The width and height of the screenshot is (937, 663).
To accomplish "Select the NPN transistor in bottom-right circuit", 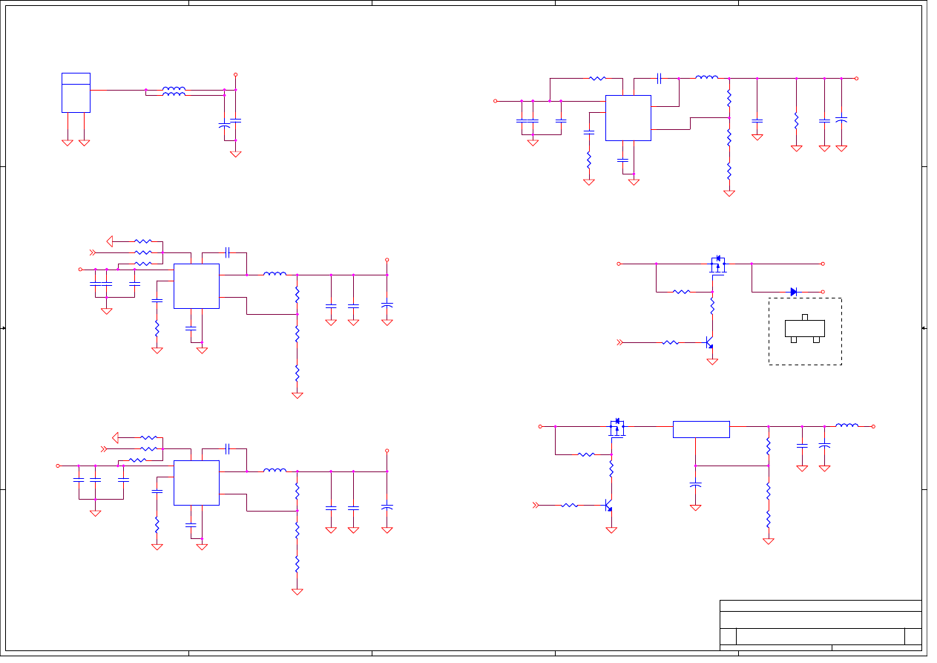I will [x=608, y=506].
